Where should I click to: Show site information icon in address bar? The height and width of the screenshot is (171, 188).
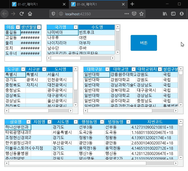(60, 14)
